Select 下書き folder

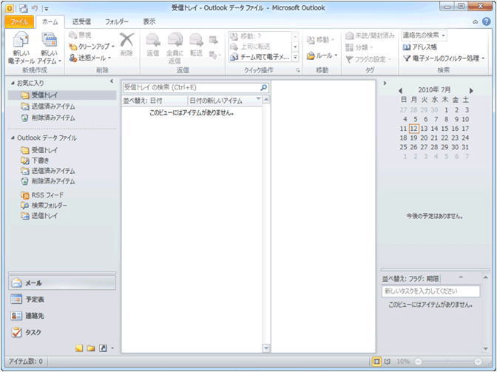[x=35, y=160]
